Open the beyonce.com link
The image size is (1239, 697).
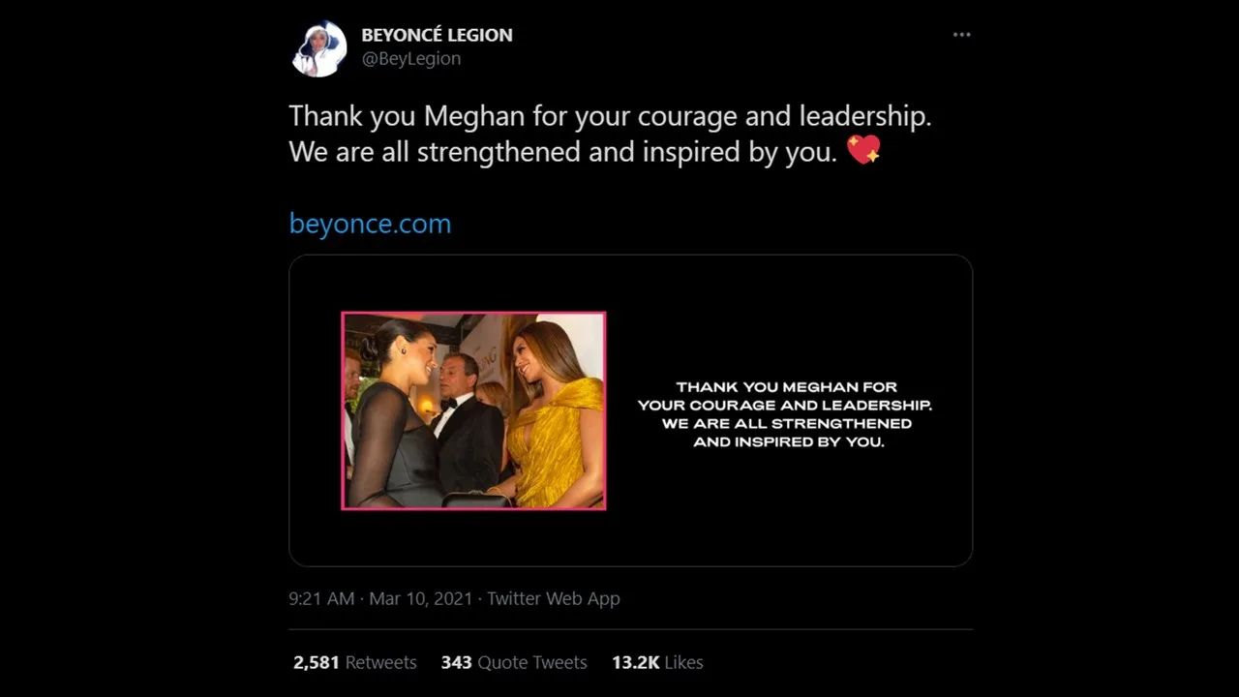pos(370,224)
